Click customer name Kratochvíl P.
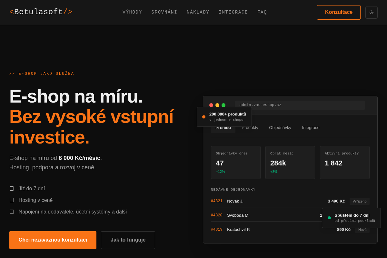The width and height of the screenshot is (387, 258). [x=239, y=230]
